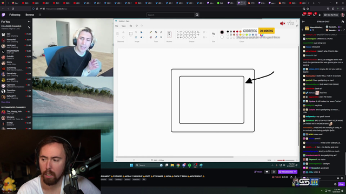Click the streamed taskbar Search box

coord(149,165)
